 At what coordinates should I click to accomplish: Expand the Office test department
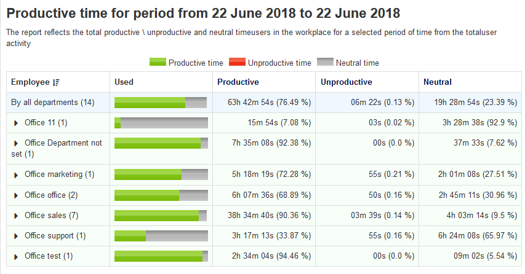click(17, 256)
